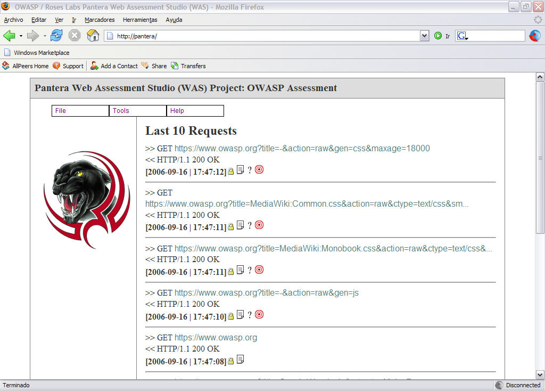Open the Forward button history dropdown arrow

point(45,36)
